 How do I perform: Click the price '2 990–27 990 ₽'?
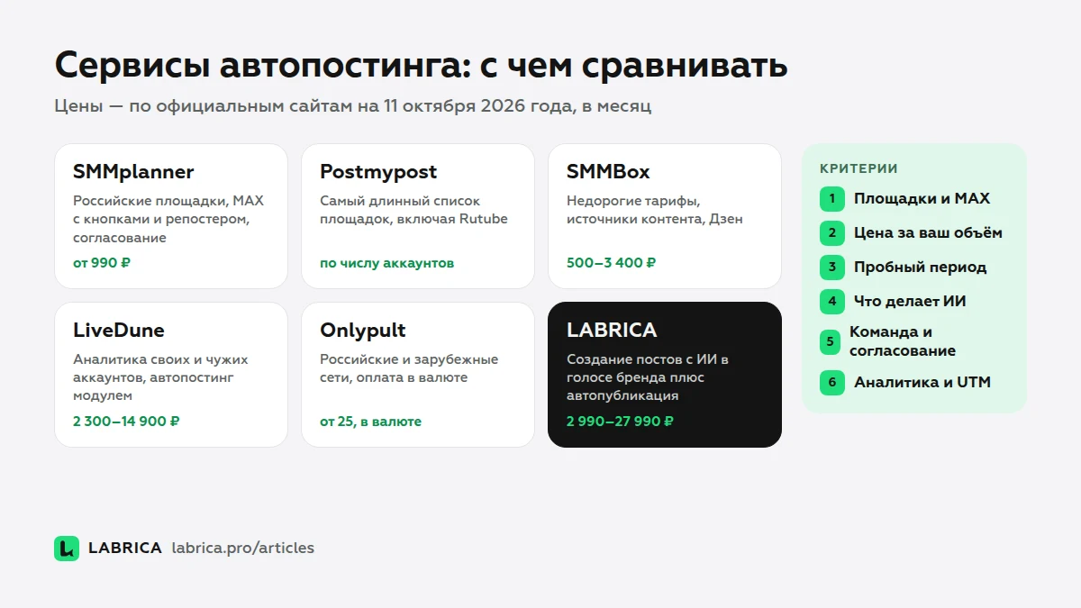pyautogui.click(x=621, y=421)
